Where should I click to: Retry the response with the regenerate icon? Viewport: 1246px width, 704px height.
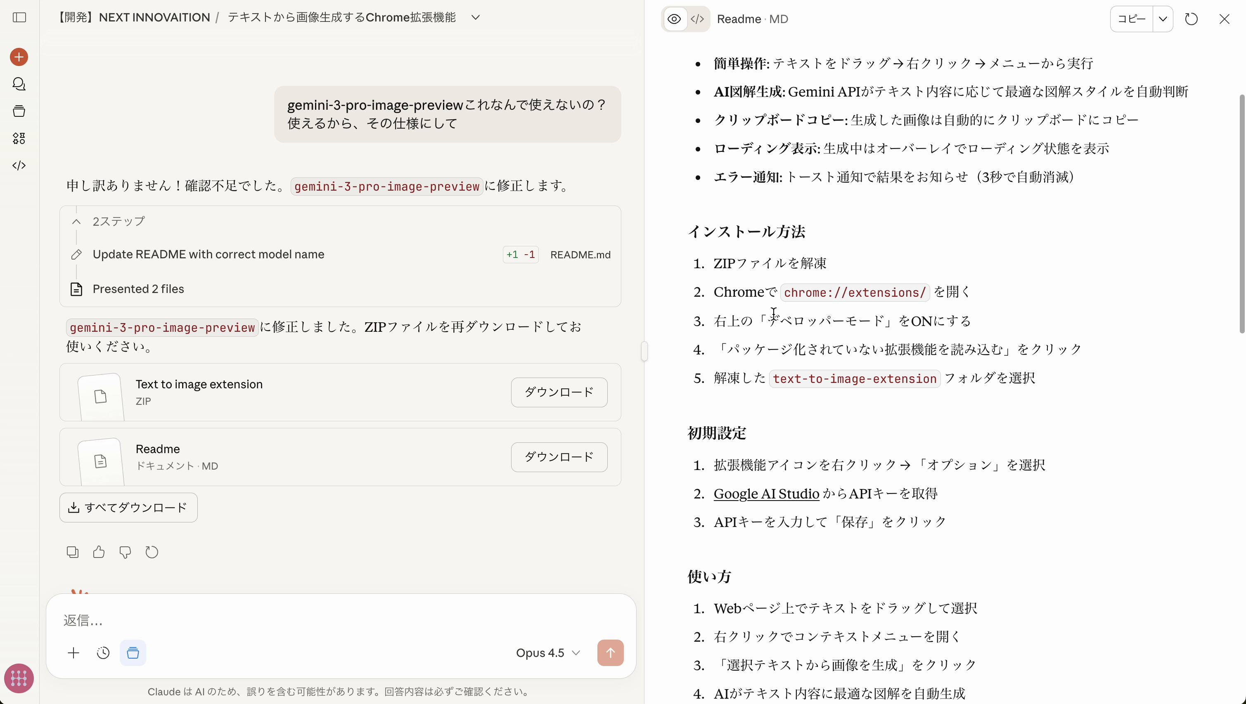click(152, 552)
